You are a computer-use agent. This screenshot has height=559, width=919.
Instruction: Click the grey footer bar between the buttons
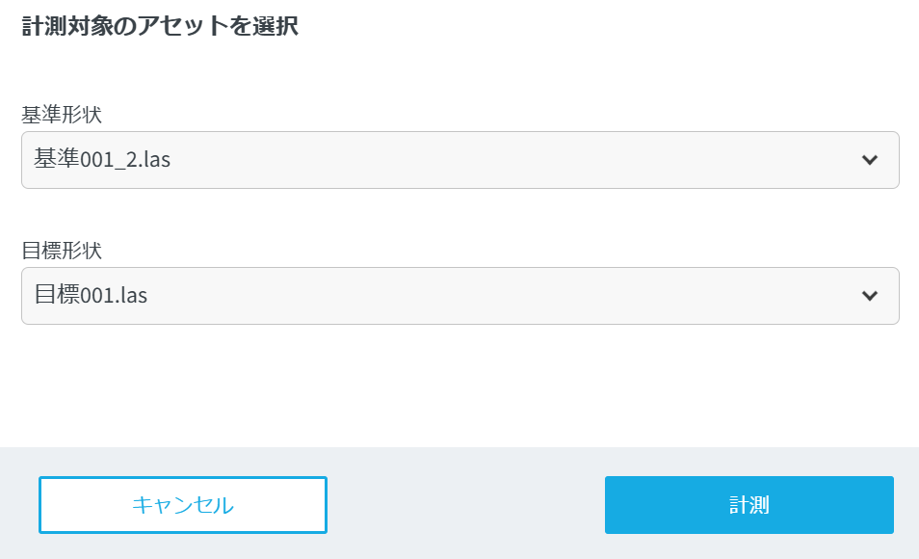[x=465, y=505]
